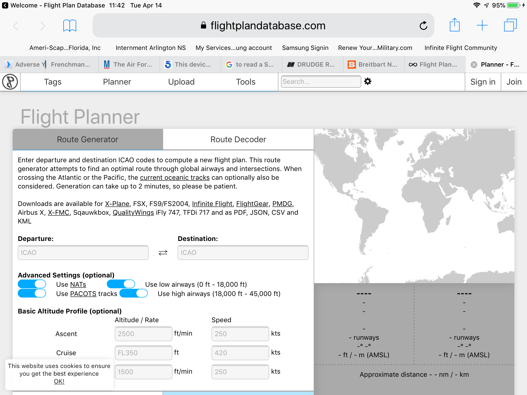Viewport: 527px width, 395px height.
Task: Click the swap departure and destination arrows
Action: [163, 253]
